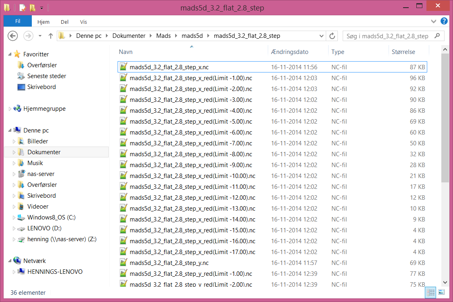Open the Vis ribbon tab
The height and width of the screenshot is (302, 453).
click(83, 22)
